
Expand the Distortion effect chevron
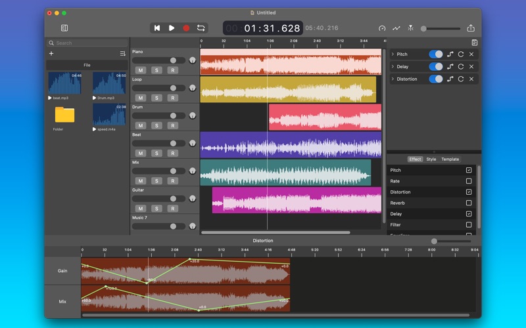pos(393,79)
